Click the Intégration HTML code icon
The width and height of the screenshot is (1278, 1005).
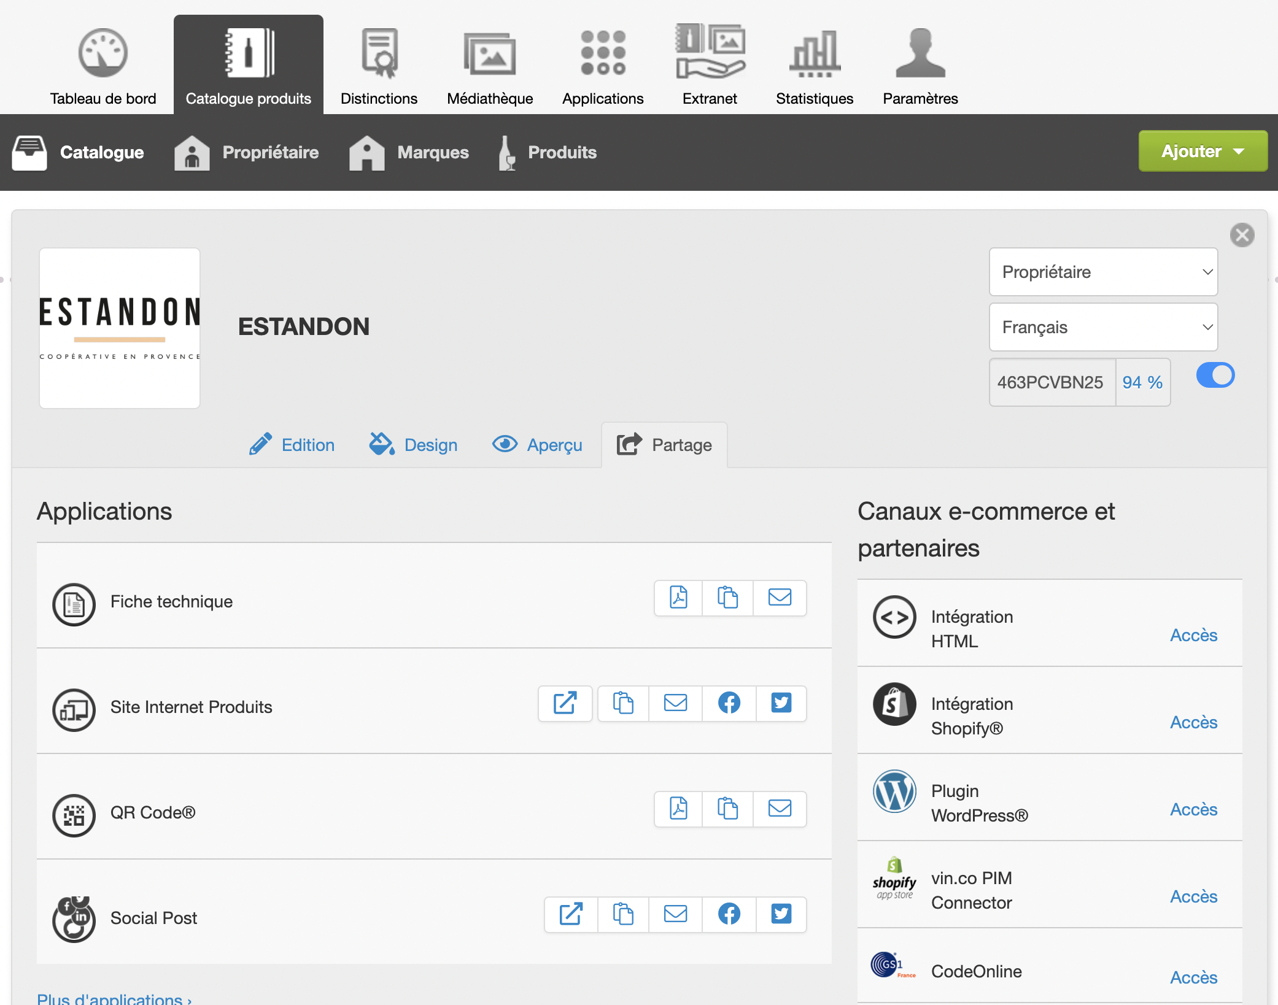[894, 617]
